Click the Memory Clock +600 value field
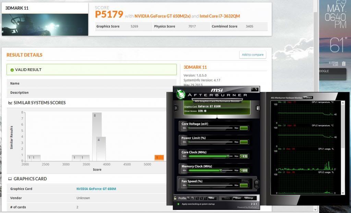The image size is (351, 213). point(244,170)
